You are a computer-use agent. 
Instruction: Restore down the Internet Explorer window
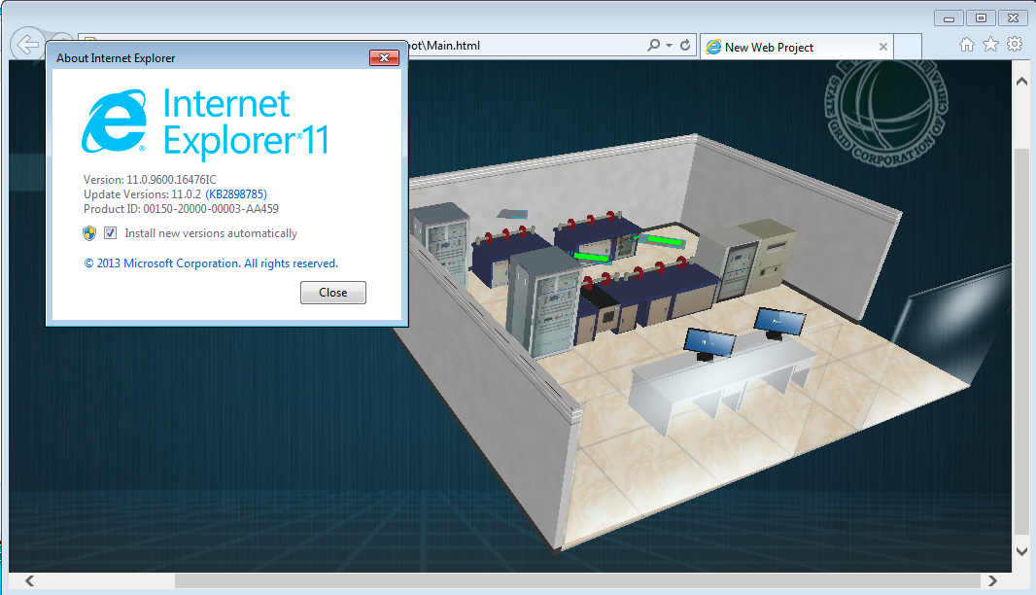[x=982, y=18]
